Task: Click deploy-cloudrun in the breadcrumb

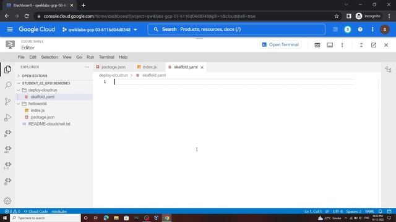Action: [113, 75]
